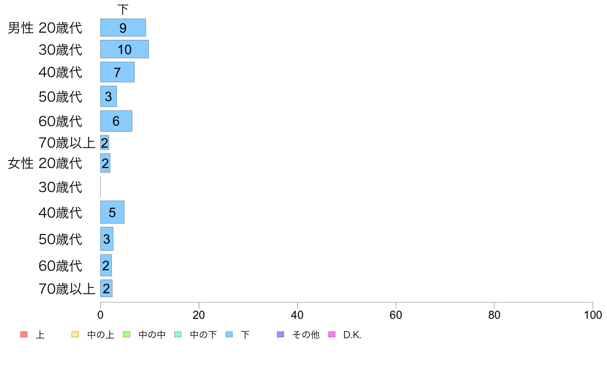This screenshot has width=607, height=376.
Task: Click the blue 下 legend swatch
Action: pyautogui.click(x=229, y=334)
